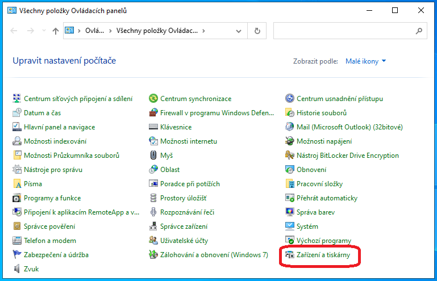Image resolution: width=437 pixels, height=281 pixels.
Task: Refresh the Control Panel view
Action: pos(257,31)
